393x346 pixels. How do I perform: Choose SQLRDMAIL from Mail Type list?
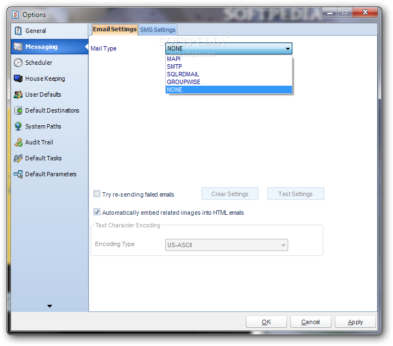[x=228, y=75]
